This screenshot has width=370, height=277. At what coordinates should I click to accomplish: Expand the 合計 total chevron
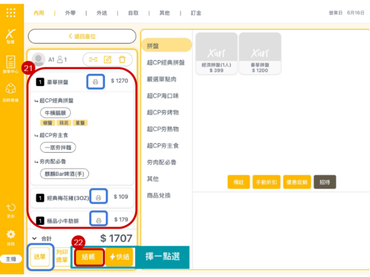pos(35,238)
